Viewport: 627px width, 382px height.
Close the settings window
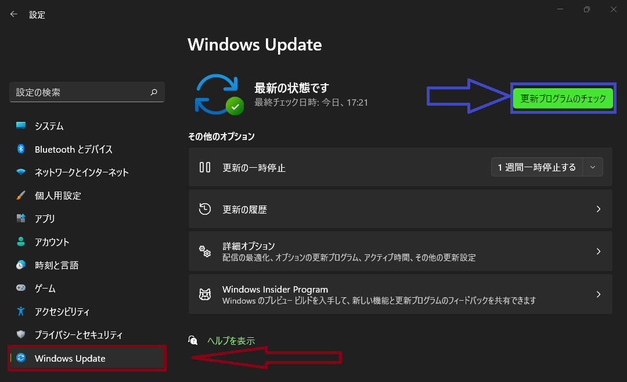point(614,9)
